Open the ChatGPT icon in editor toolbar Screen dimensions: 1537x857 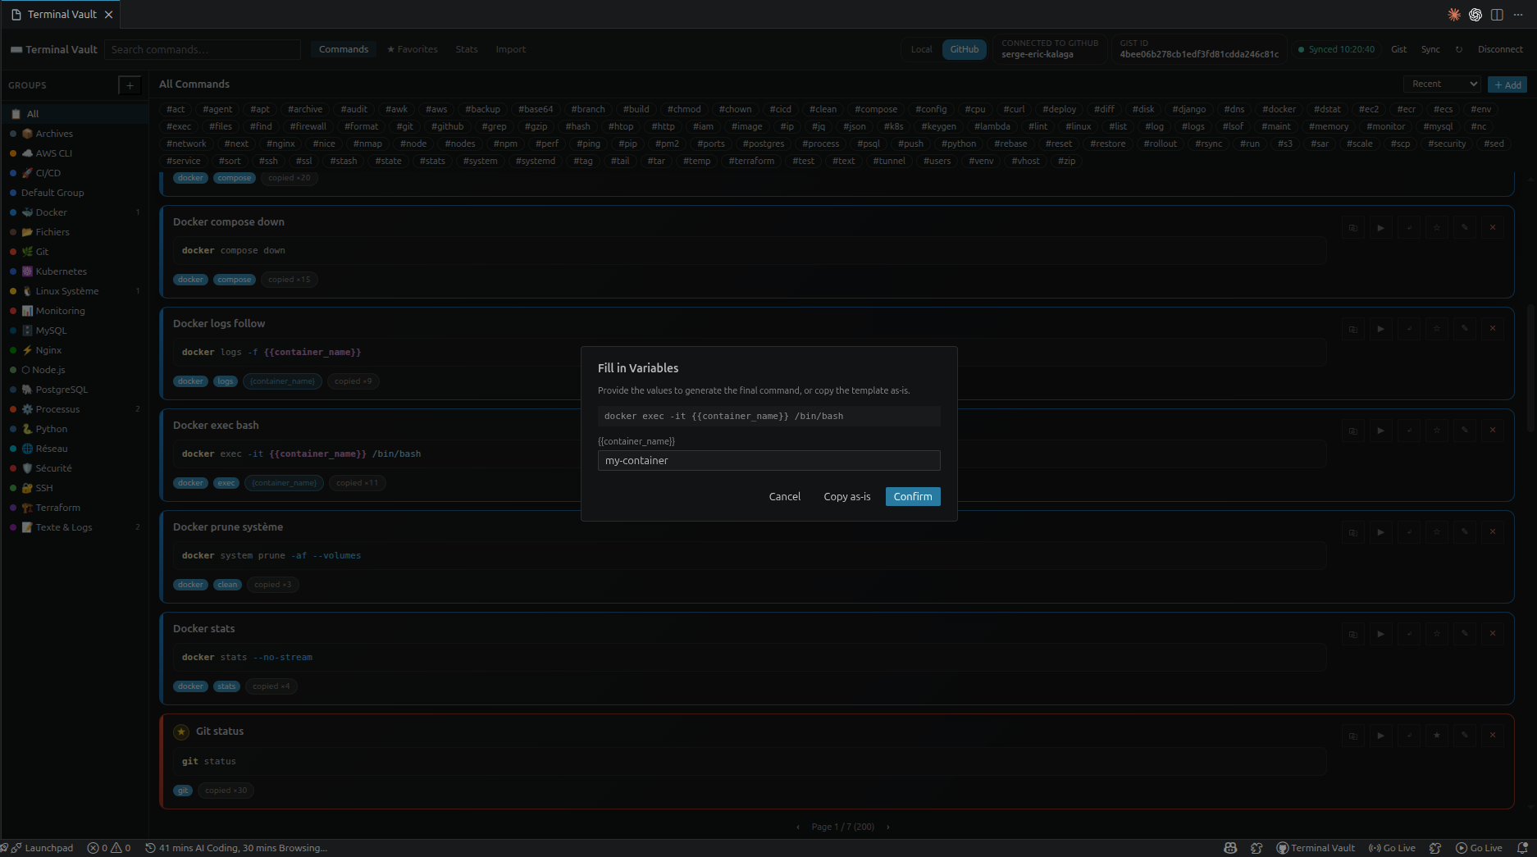point(1475,15)
